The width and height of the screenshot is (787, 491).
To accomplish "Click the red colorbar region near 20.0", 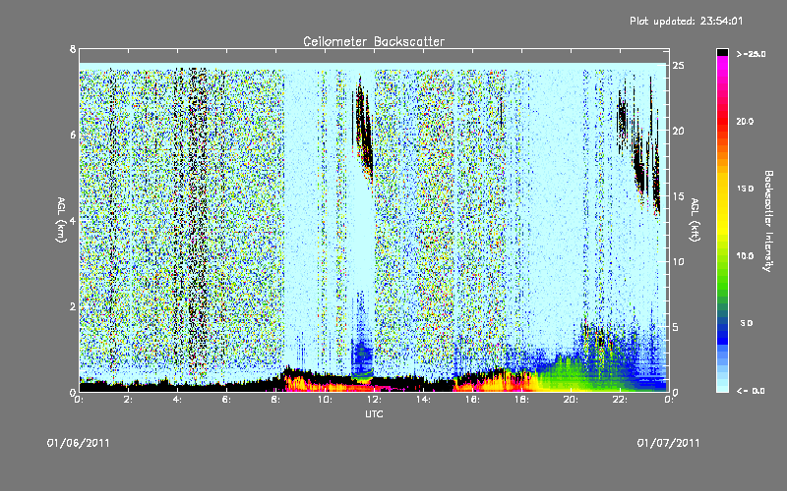I will [722, 121].
